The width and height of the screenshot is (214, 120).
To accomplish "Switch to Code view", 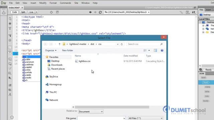I will (14, 12).
